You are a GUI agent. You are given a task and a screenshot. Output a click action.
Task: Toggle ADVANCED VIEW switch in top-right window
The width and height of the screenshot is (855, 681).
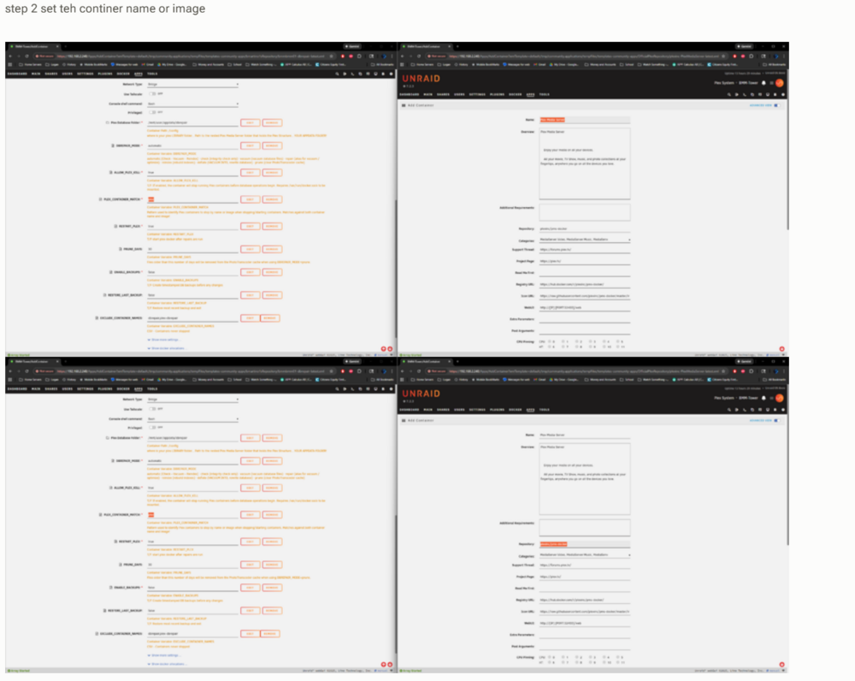[x=776, y=105]
